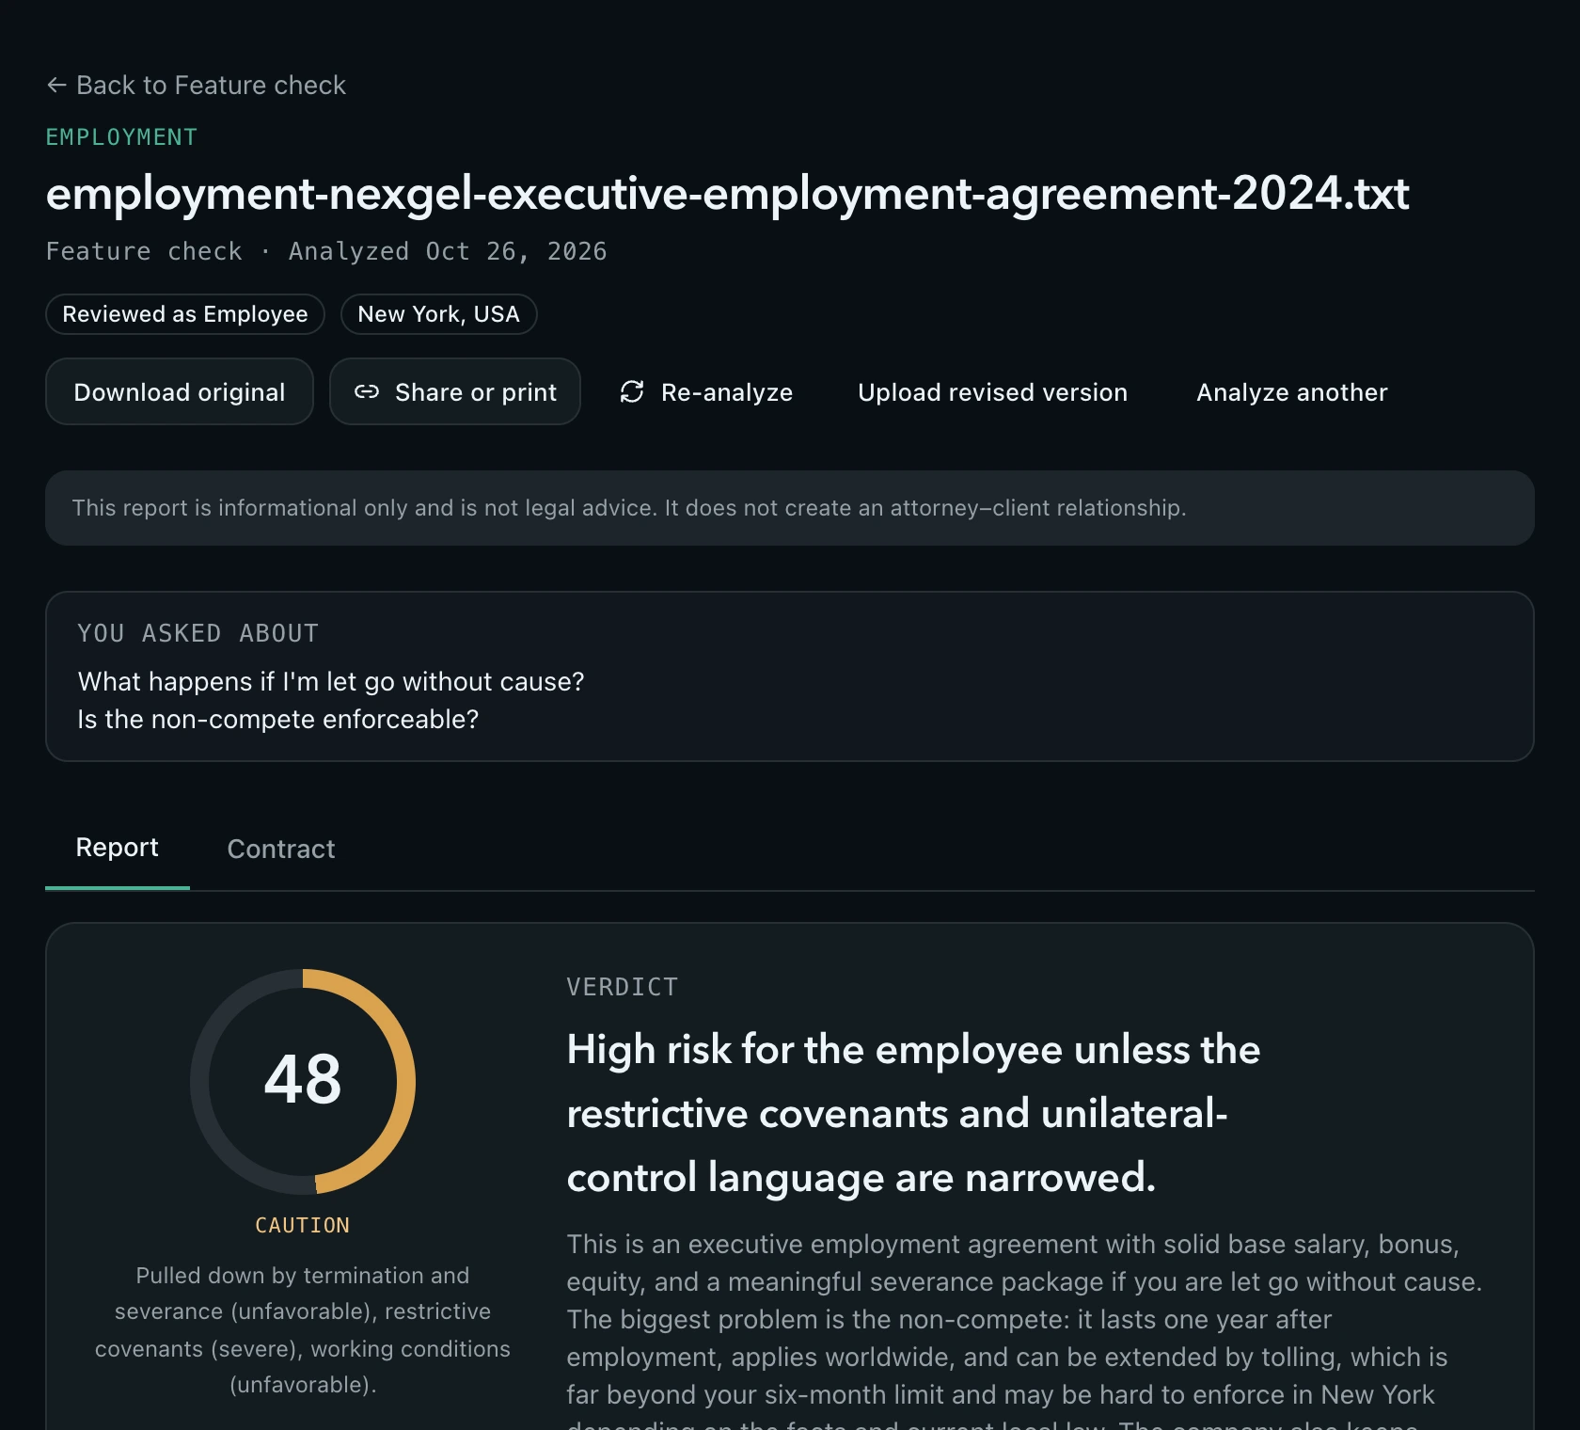Click the informational-only legal disclaimer banner
1580x1430 pixels.
[x=790, y=508]
